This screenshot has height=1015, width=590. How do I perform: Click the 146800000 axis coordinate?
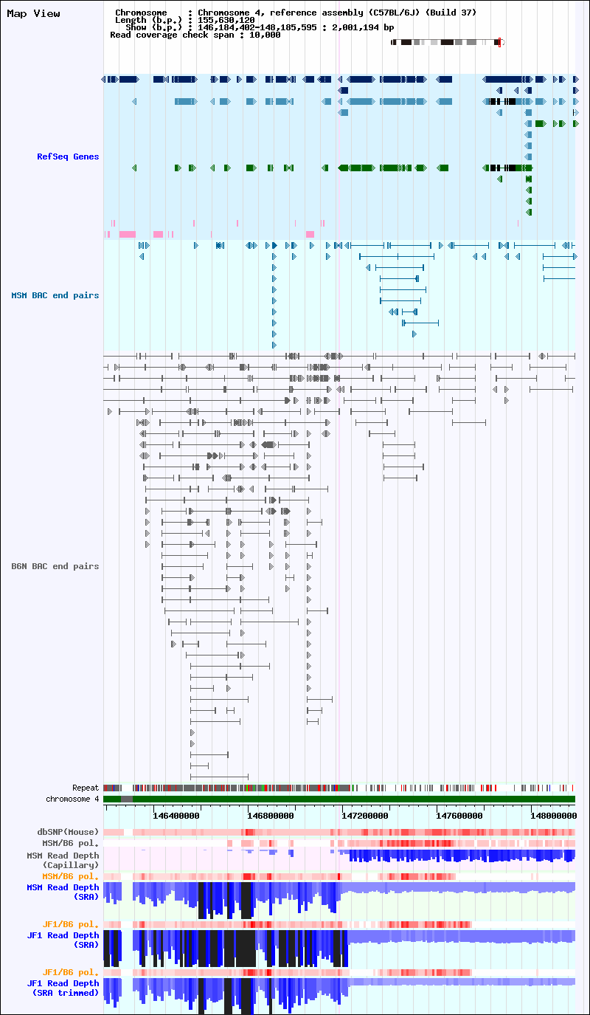[271, 816]
